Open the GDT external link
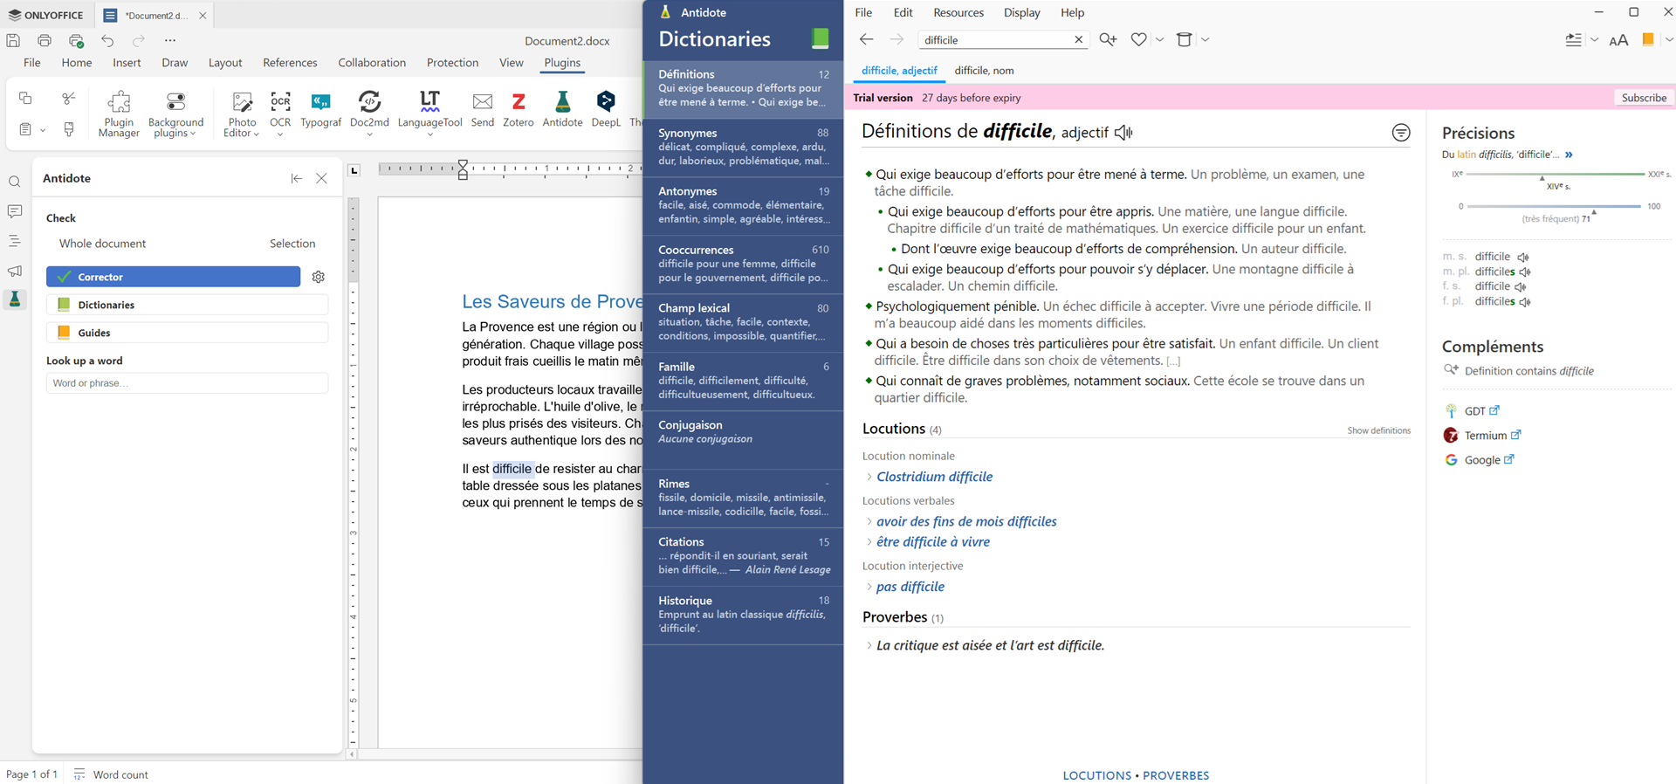Viewport: 1676px width, 784px height. [1481, 410]
